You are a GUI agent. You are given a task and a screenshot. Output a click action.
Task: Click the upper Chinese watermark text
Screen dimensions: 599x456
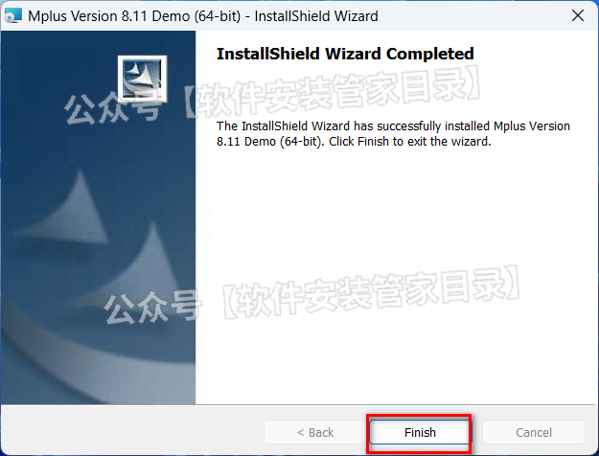[272, 96]
